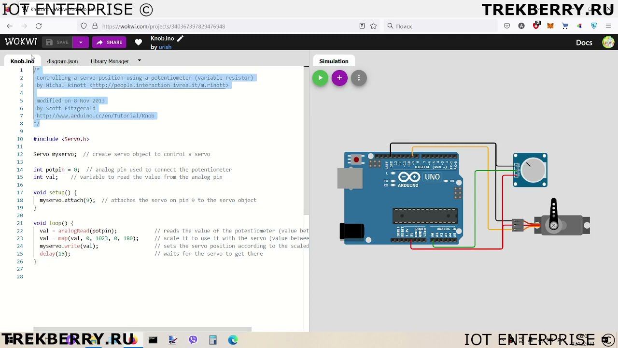Open the Pocket save icon in the browser toolbar
618x348 pixels.
pos(507,26)
